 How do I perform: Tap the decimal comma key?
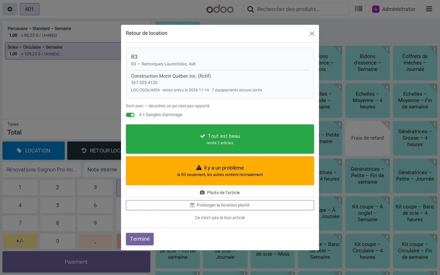(95, 241)
